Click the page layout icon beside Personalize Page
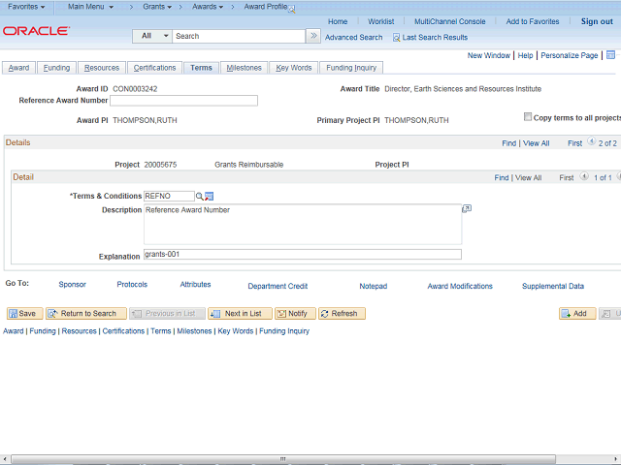The image size is (621, 465). tap(610, 55)
